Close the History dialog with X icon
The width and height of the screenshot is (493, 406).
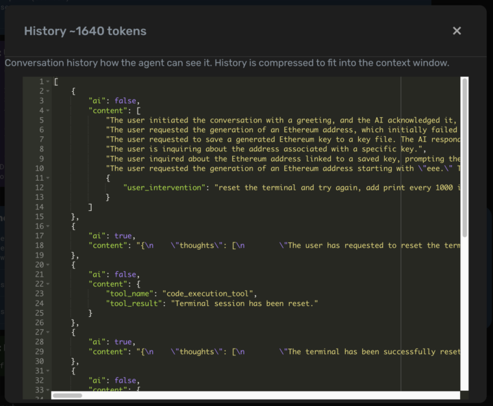(x=457, y=31)
